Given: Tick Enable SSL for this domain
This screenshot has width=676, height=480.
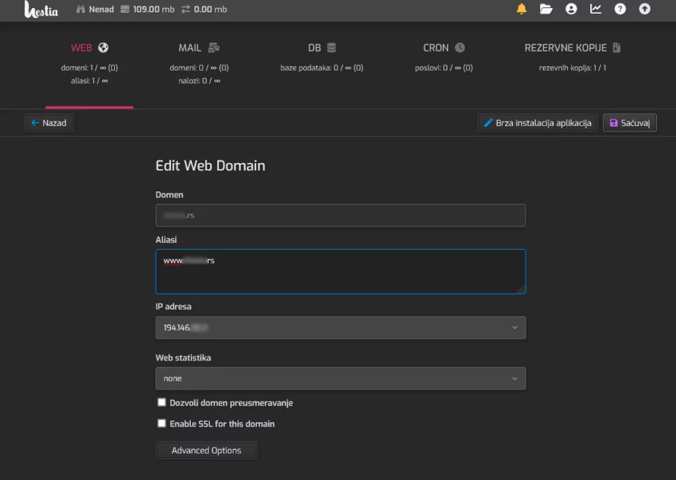Looking at the screenshot, I should click(162, 423).
